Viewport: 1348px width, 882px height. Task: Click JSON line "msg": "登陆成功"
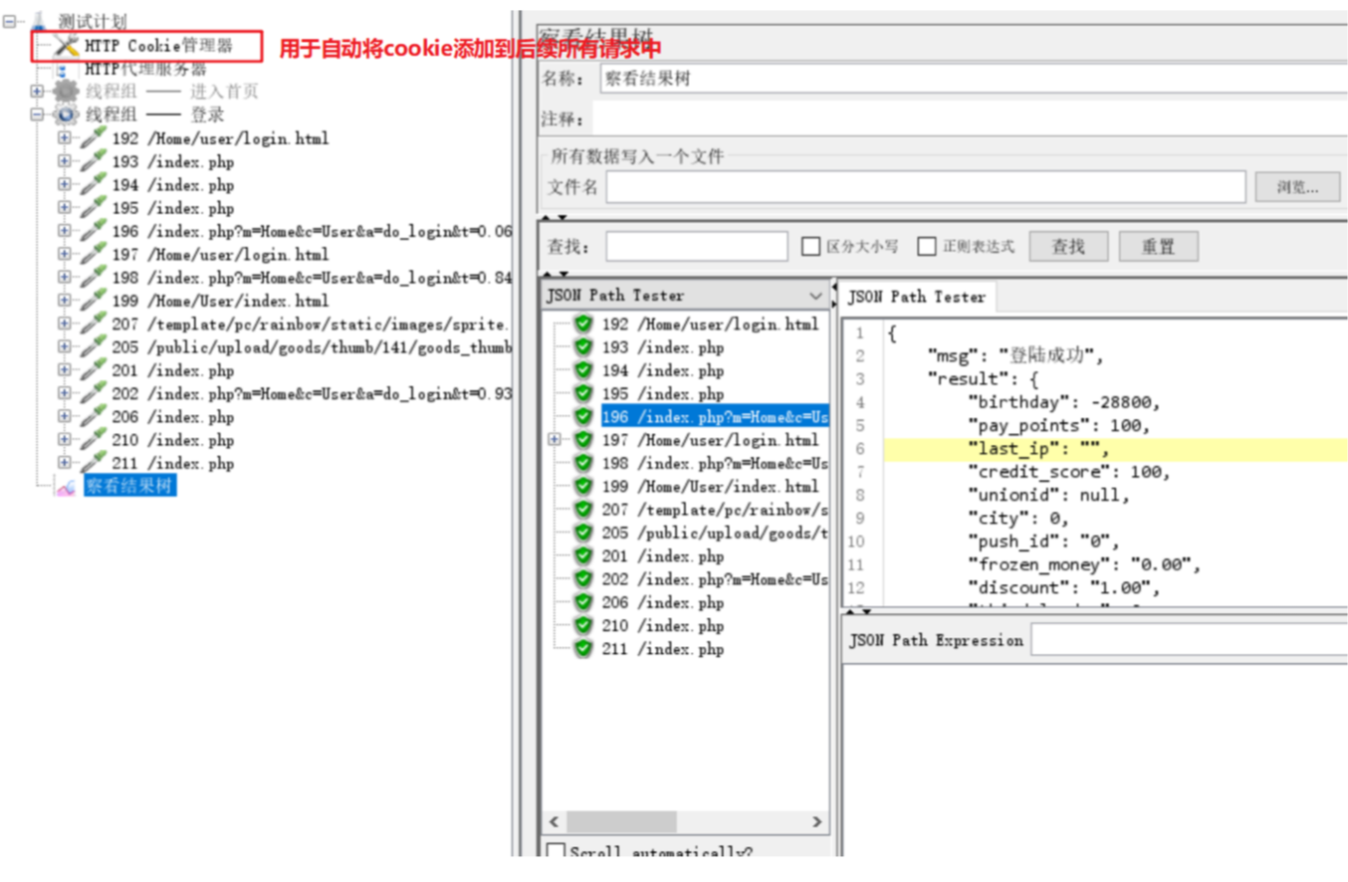click(x=1015, y=355)
